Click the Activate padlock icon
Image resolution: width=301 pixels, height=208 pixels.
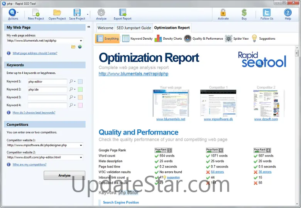223,13
